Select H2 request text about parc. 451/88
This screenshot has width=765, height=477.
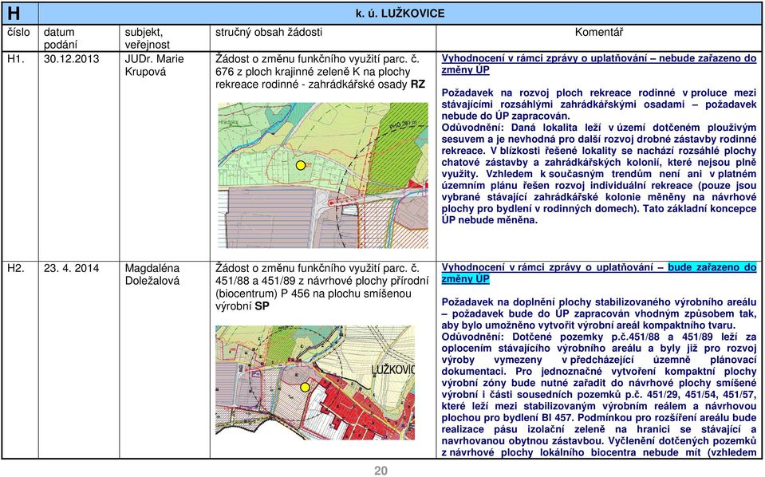pyautogui.click(x=322, y=287)
